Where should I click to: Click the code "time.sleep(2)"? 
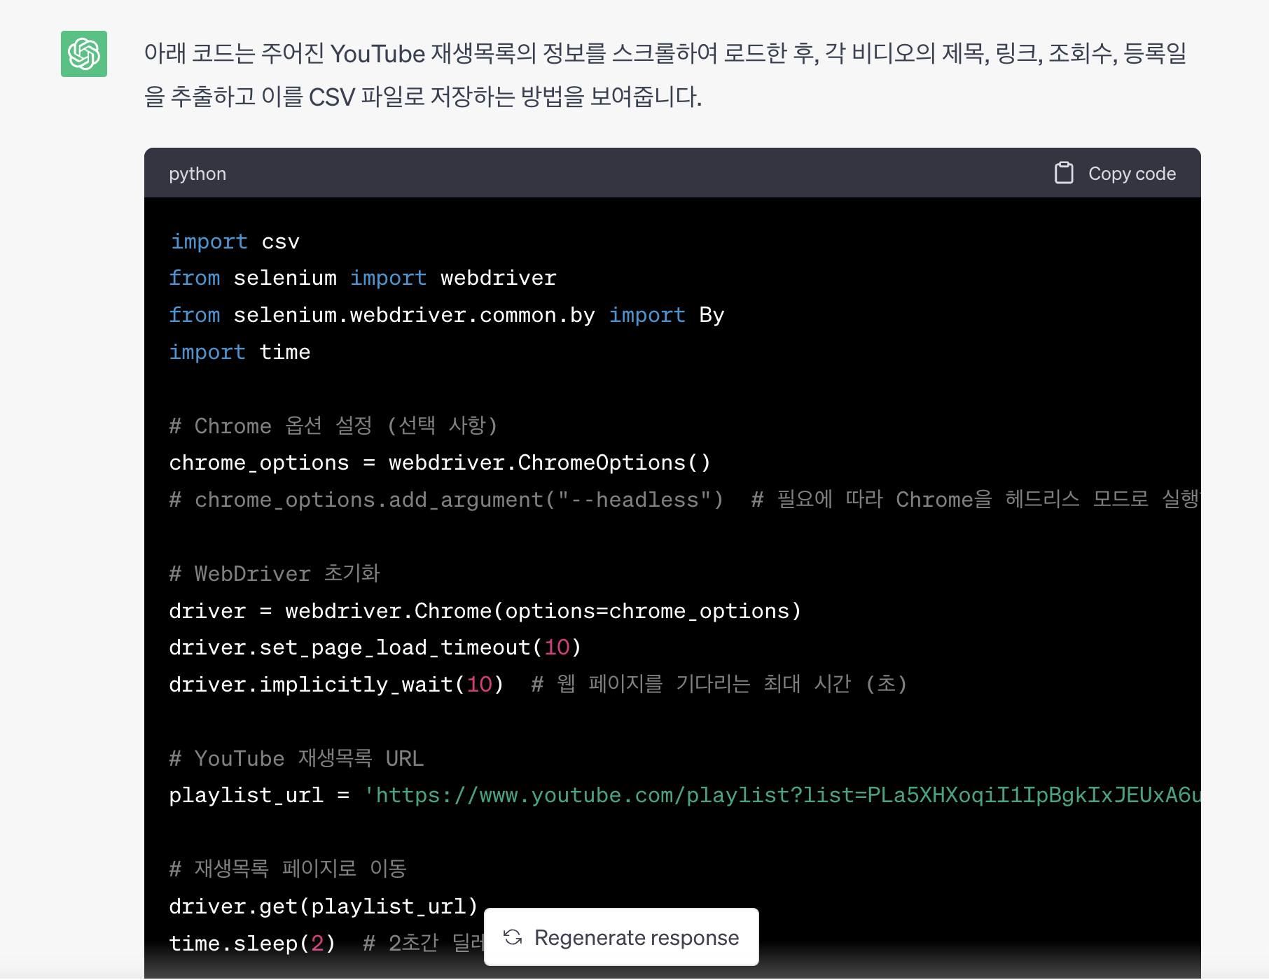pos(252,944)
